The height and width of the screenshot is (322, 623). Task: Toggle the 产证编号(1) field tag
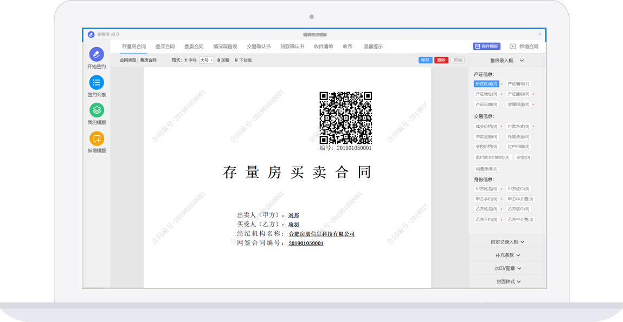tap(518, 84)
